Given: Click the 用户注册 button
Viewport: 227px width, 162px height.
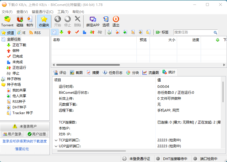Looking at the screenshot, I should (37, 134).
